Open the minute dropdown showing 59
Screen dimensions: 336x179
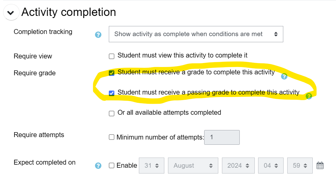[x=300, y=166]
